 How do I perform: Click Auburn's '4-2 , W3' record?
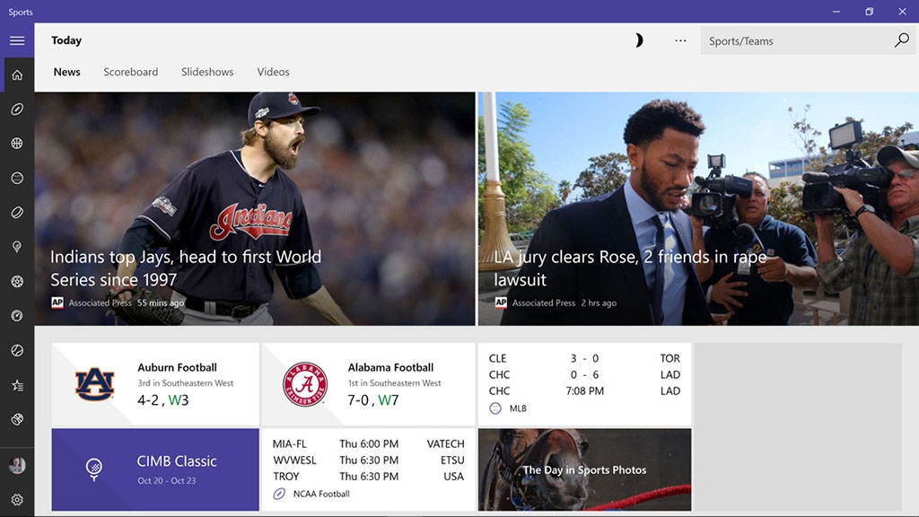[163, 399]
